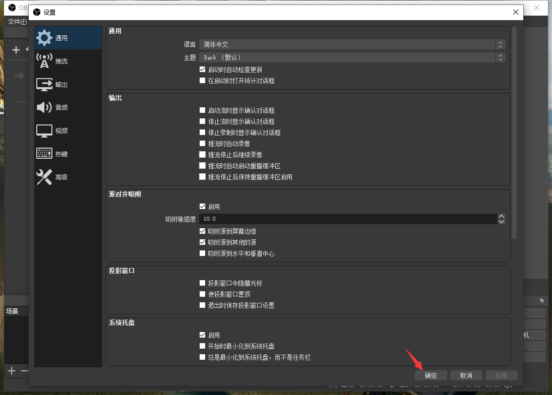Select the 通用 gear icon in sidebar
Image resolution: width=552 pixels, height=395 pixels.
[x=44, y=38]
